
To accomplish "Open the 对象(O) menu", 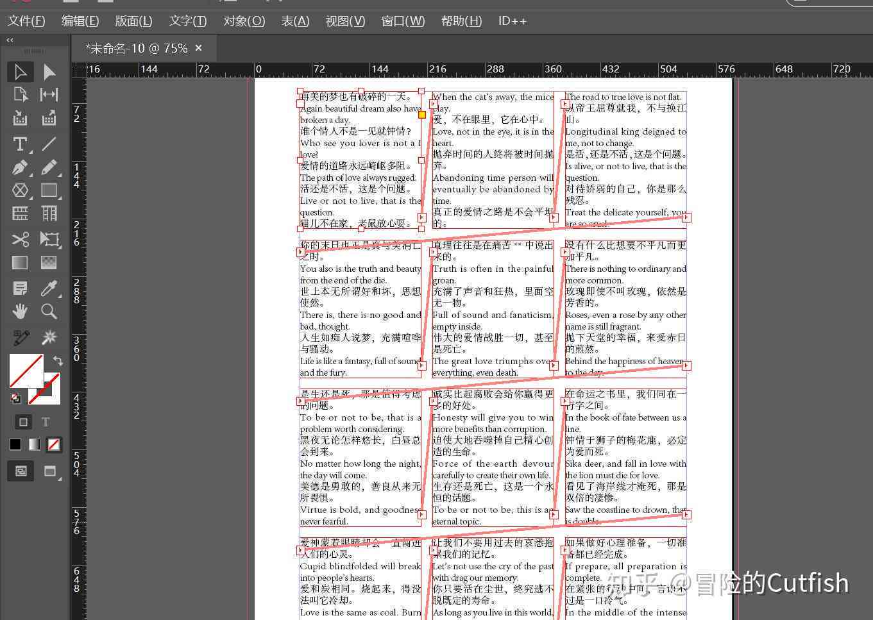I will 244,21.
